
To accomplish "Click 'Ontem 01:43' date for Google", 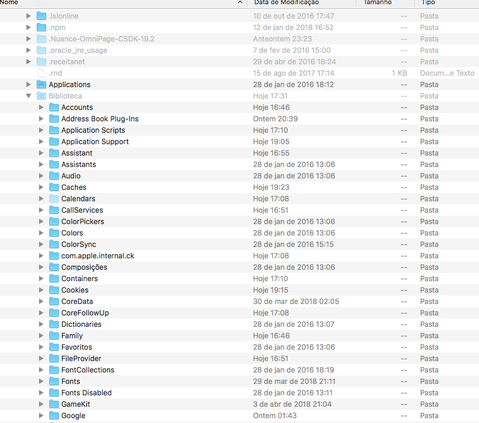I will pos(275,415).
